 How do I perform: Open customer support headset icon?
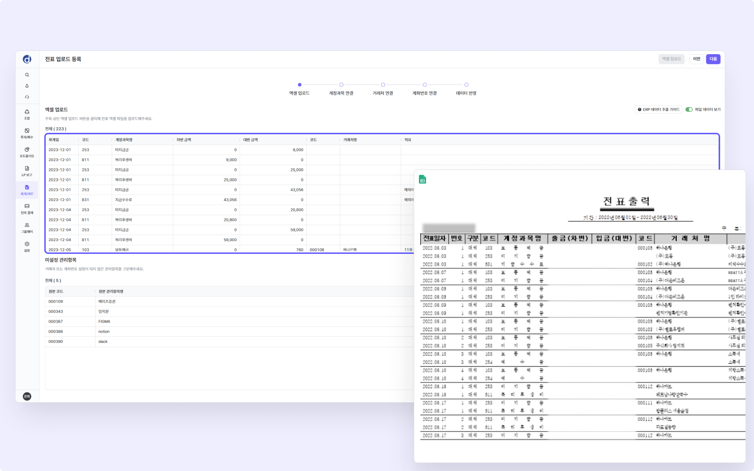point(27,97)
